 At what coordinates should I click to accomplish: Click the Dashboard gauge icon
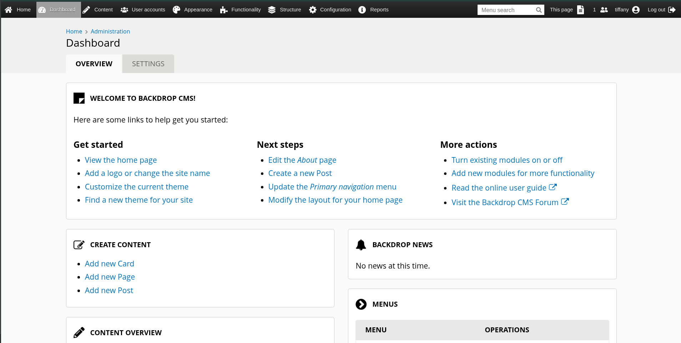(42, 10)
